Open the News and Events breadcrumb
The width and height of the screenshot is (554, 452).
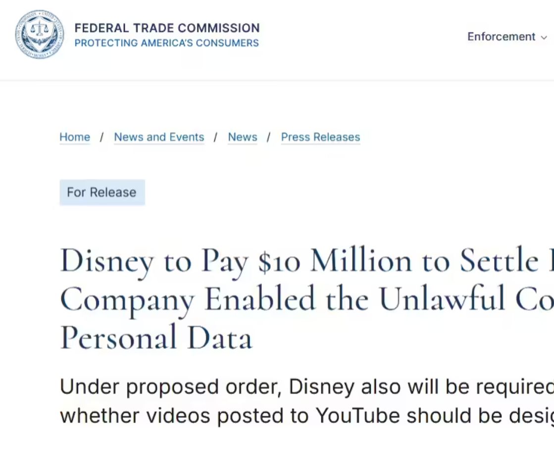(x=159, y=137)
